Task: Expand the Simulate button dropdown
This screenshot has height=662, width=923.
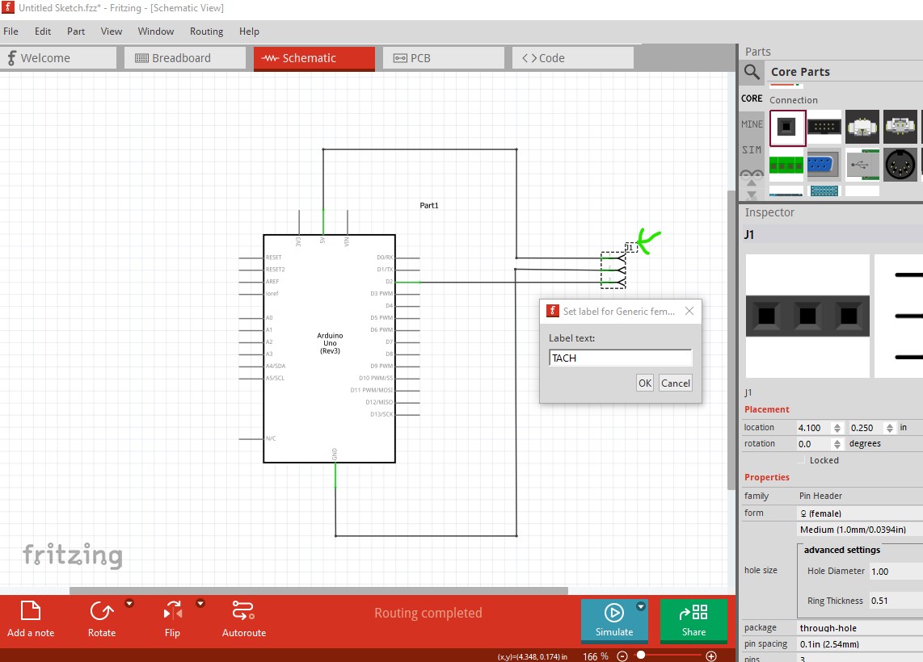Action: coord(641,607)
